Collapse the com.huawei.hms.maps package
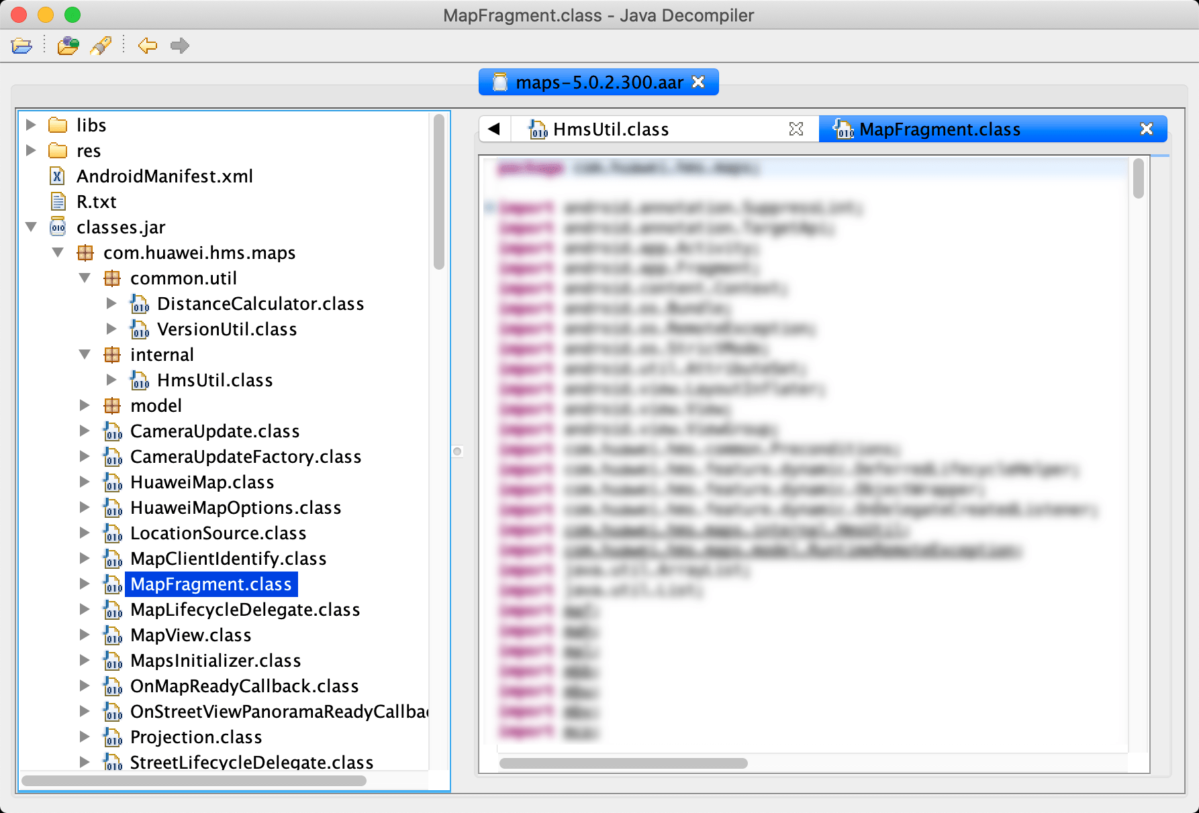Viewport: 1199px width, 813px height. click(x=58, y=253)
